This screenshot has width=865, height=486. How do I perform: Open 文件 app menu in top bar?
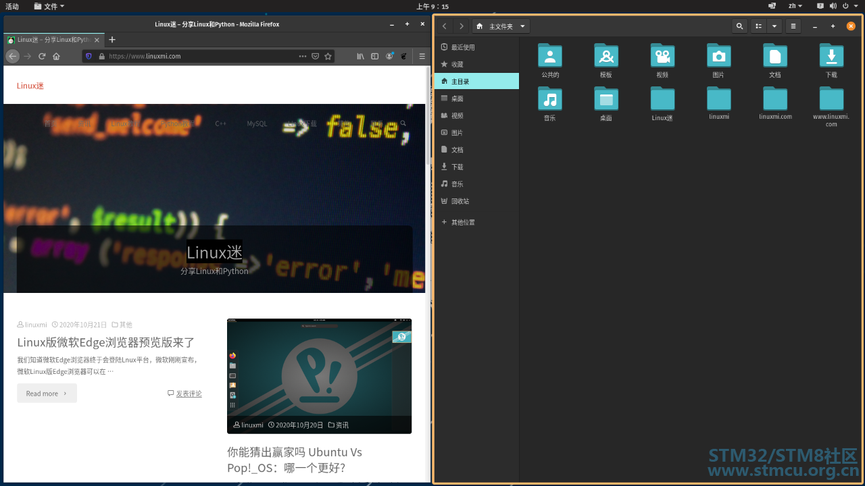point(49,6)
